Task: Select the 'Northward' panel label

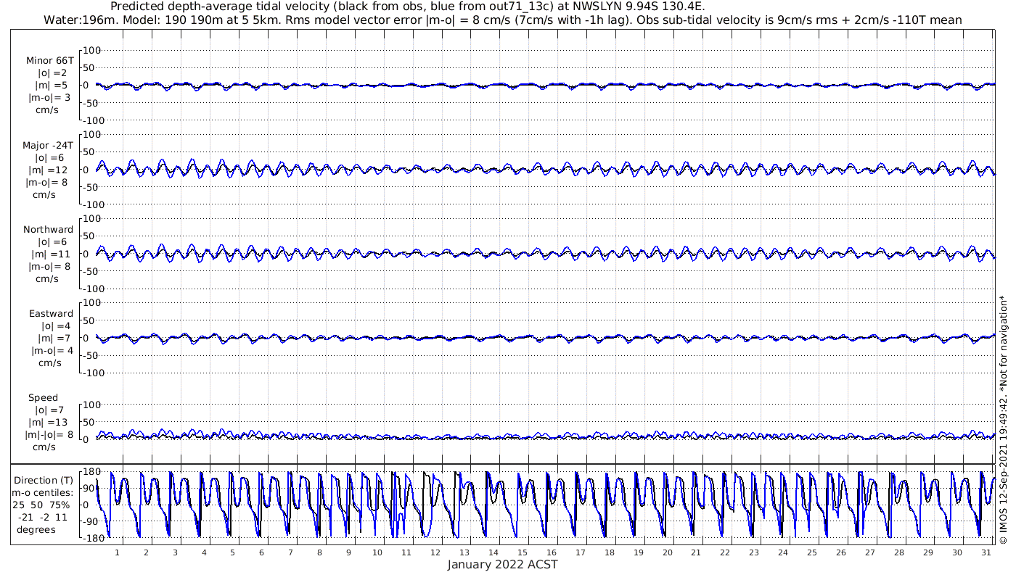Action: pyautogui.click(x=49, y=229)
